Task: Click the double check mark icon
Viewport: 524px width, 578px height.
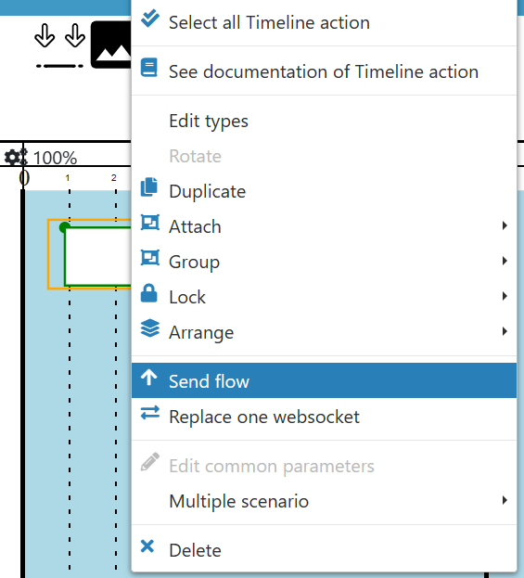Action: click(149, 19)
